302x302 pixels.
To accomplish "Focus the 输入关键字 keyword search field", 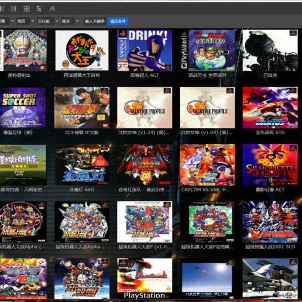I will point(95,21).
